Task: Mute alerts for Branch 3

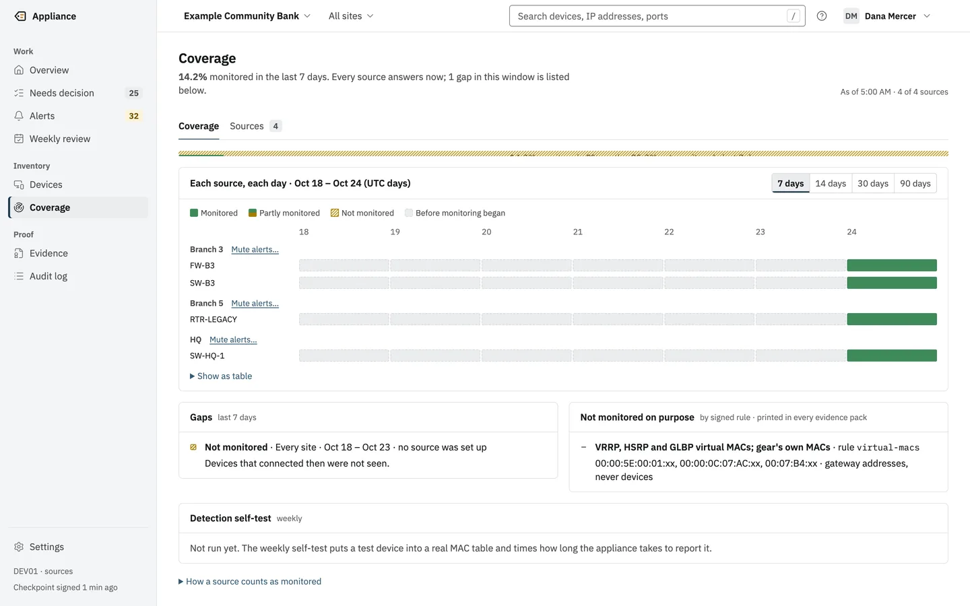Action: [x=255, y=250]
